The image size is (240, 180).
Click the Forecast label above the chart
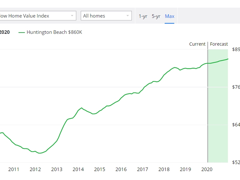219,44
